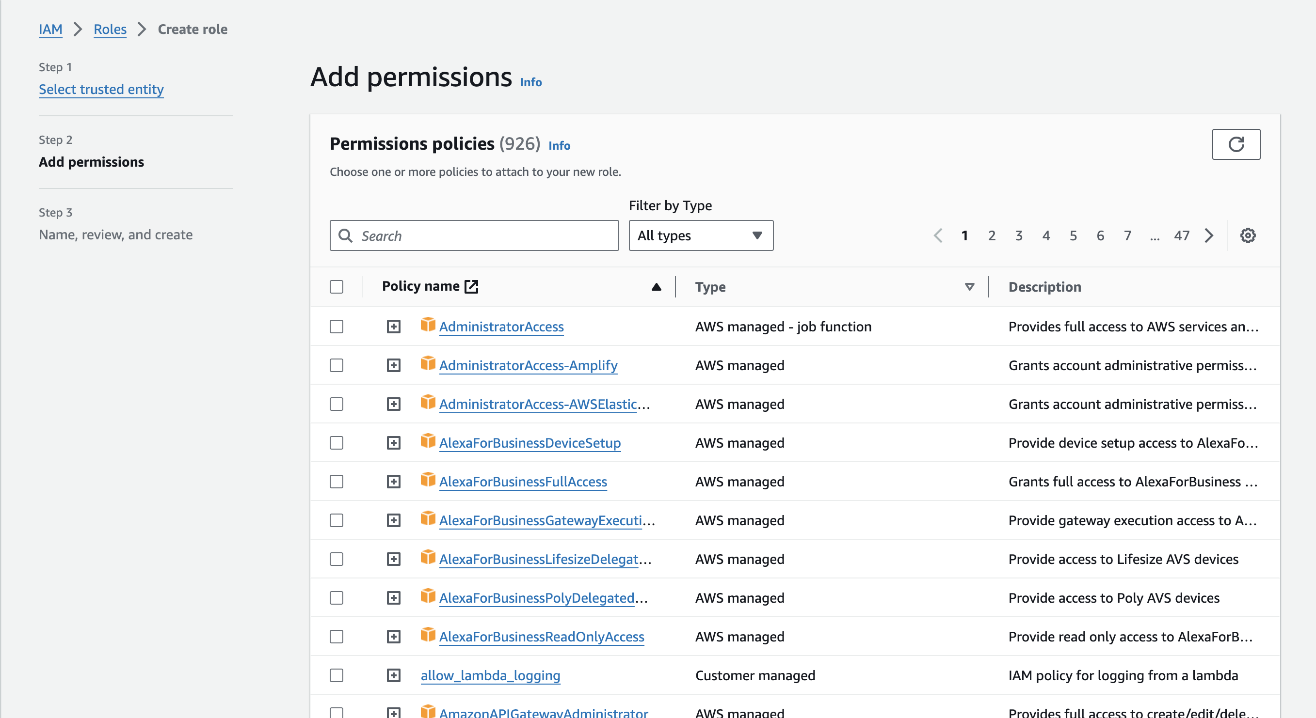Select the allow_lambda_logging policy checkbox
Image resolution: width=1316 pixels, height=718 pixels.
click(336, 675)
